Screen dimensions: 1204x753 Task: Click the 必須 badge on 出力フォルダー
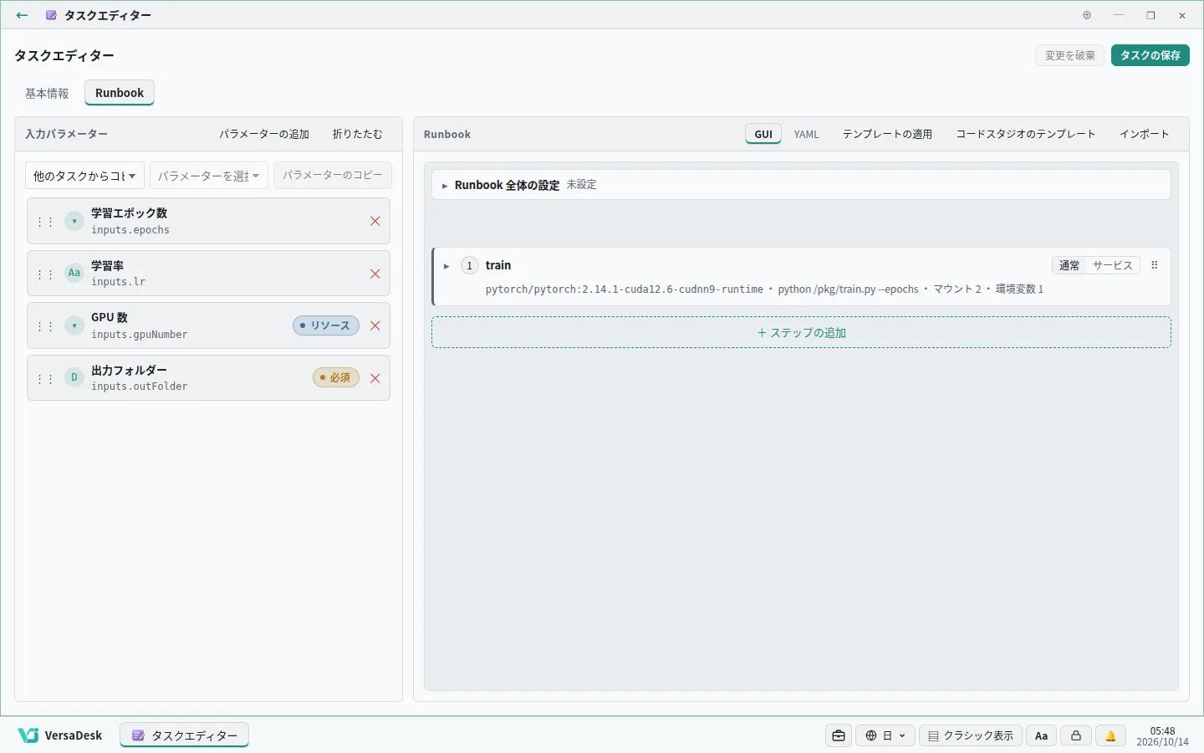click(x=336, y=377)
